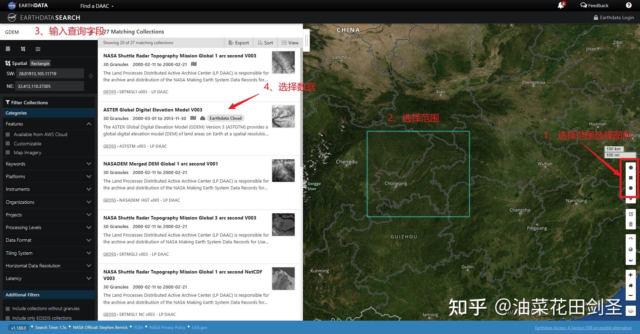
Task: Enable Include collections without granules
Action: (8, 308)
